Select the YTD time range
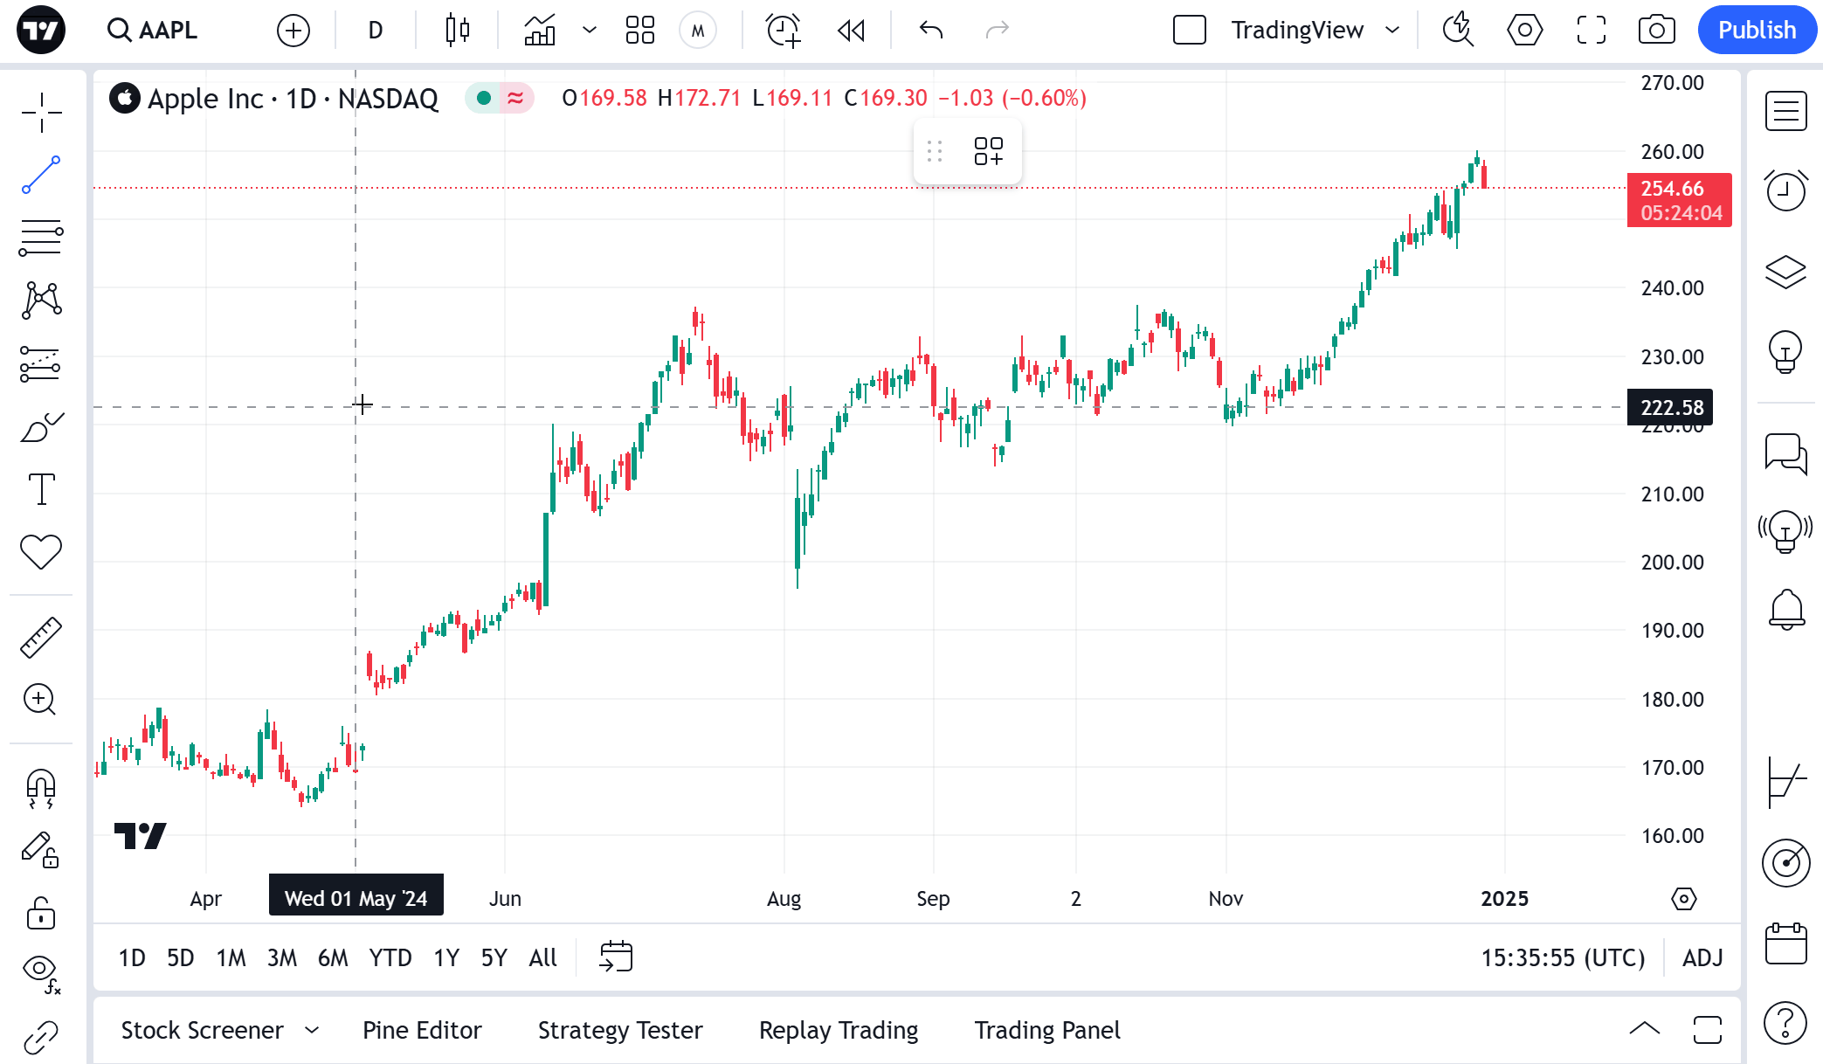This screenshot has height=1064, width=1823. 390,958
